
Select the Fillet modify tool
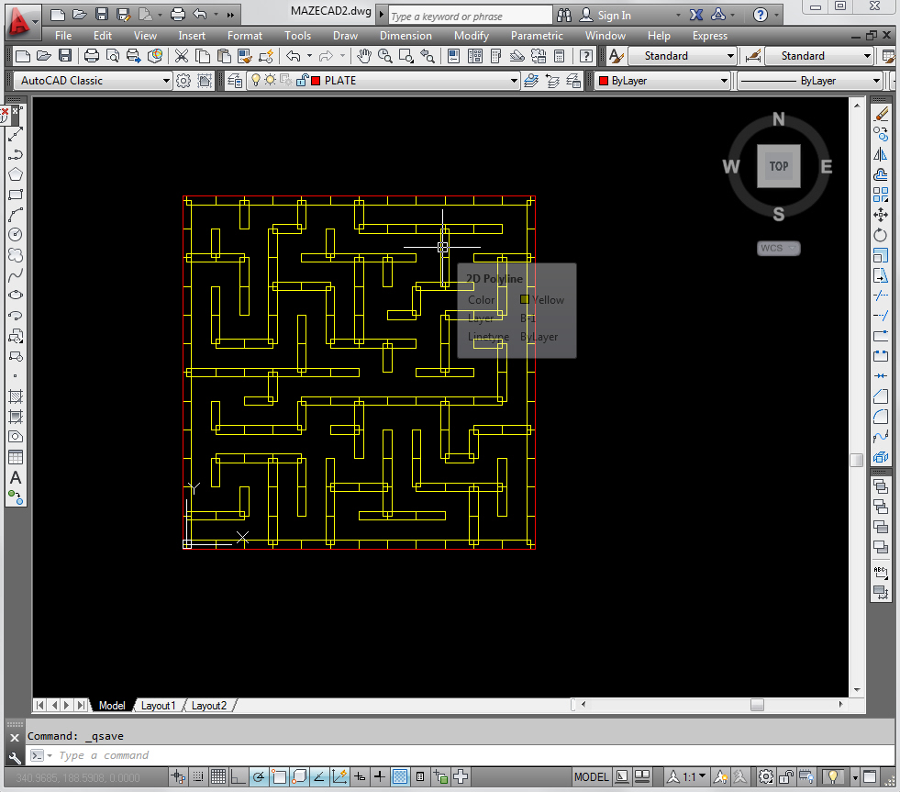point(881,417)
